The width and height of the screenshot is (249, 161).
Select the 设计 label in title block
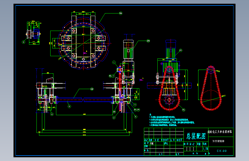pyautogui.click(x=146, y=143)
